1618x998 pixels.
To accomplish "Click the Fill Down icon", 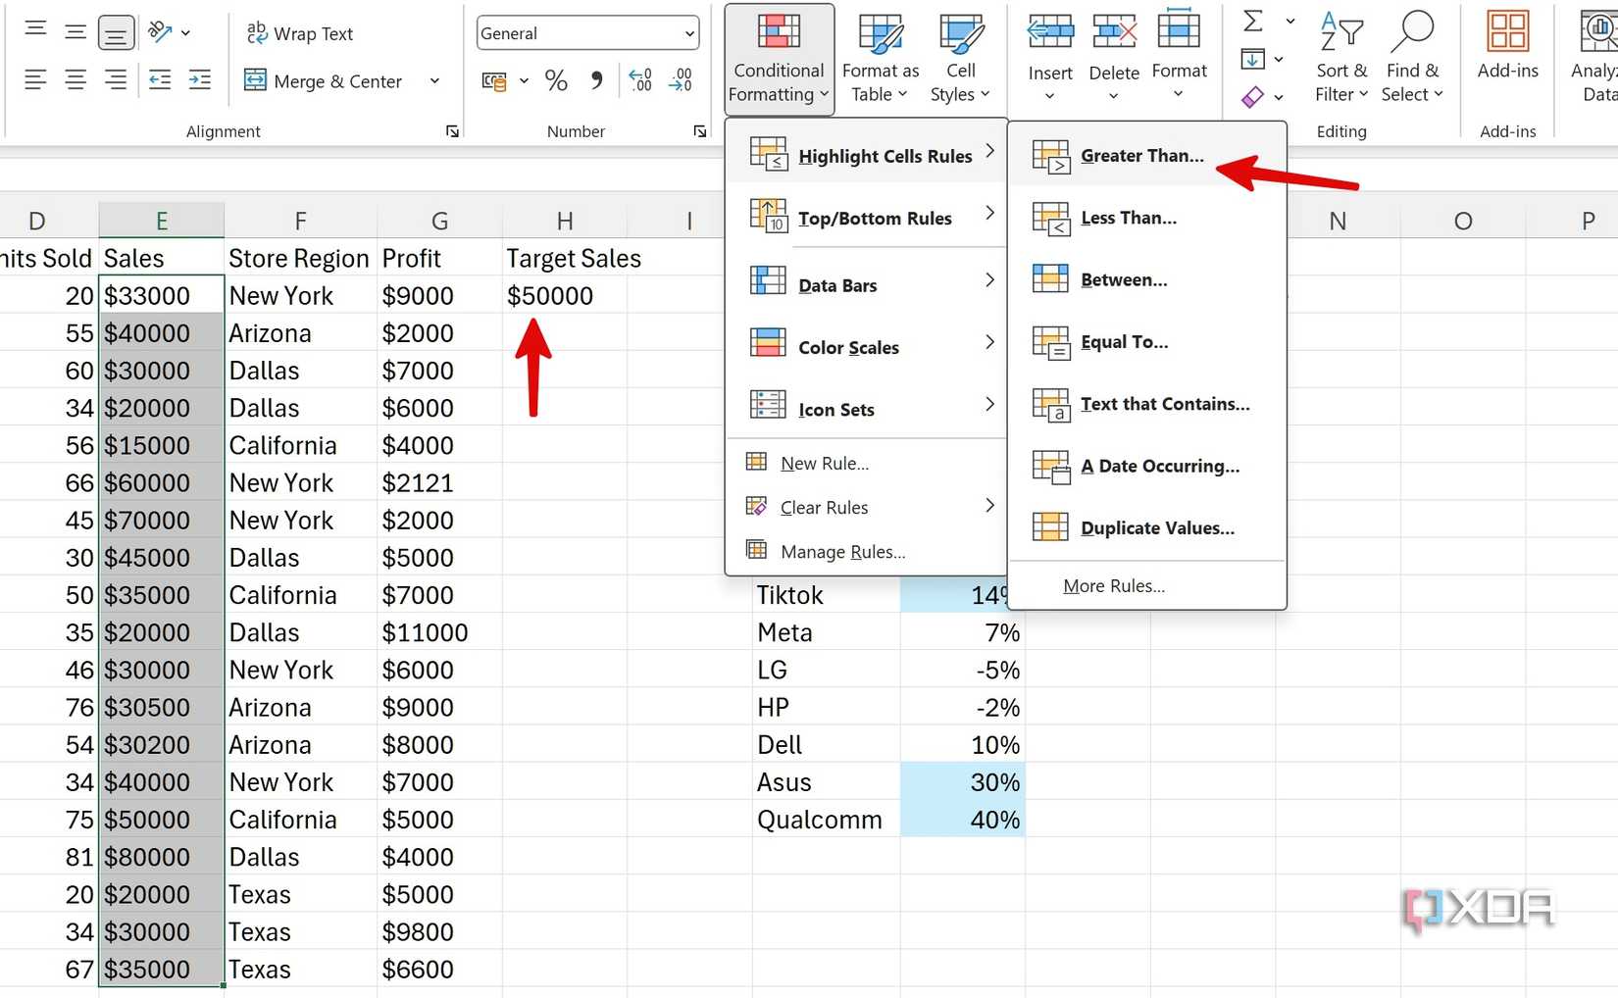I will click(1253, 59).
